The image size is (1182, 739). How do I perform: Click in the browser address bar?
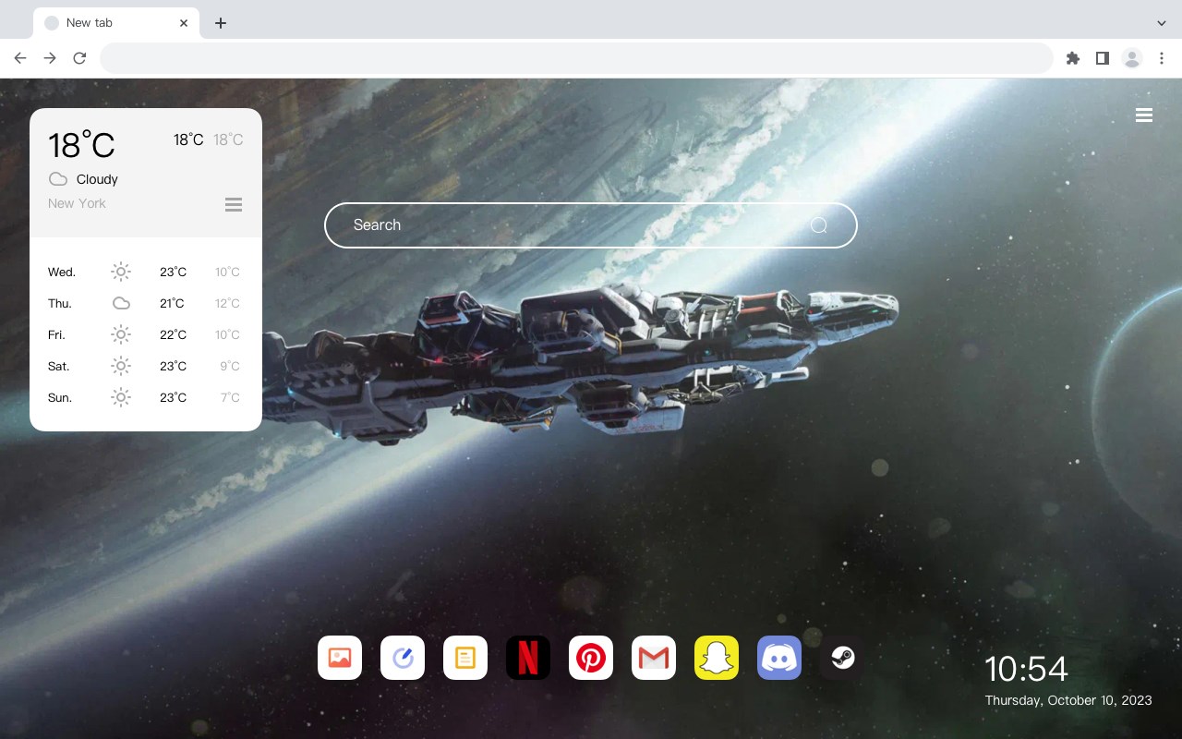point(576,58)
